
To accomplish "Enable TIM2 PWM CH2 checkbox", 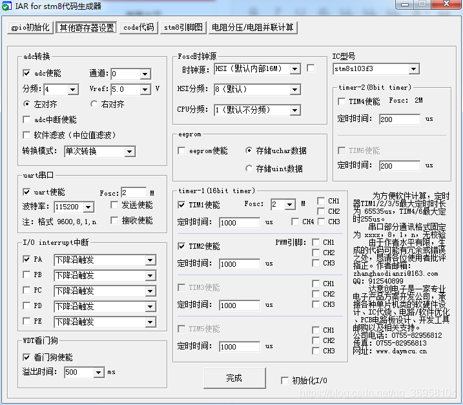I will 316,253.
